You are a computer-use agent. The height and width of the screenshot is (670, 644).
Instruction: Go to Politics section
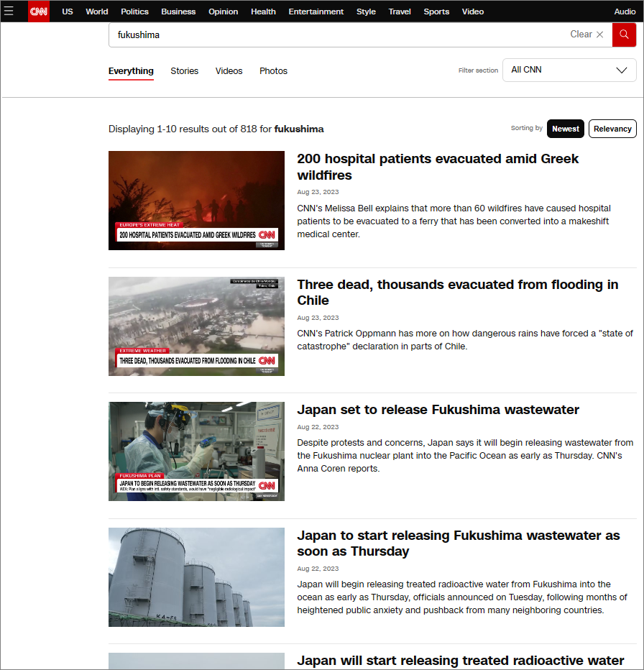(134, 12)
